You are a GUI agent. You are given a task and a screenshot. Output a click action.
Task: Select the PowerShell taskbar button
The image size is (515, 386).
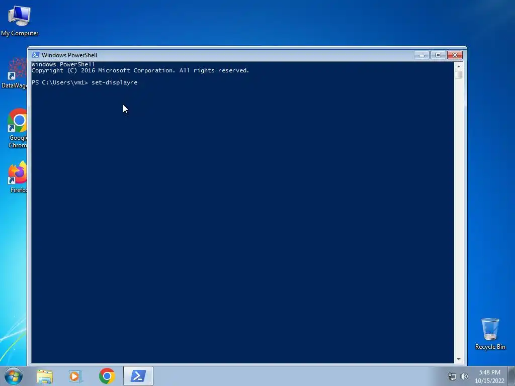[x=138, y=376]
